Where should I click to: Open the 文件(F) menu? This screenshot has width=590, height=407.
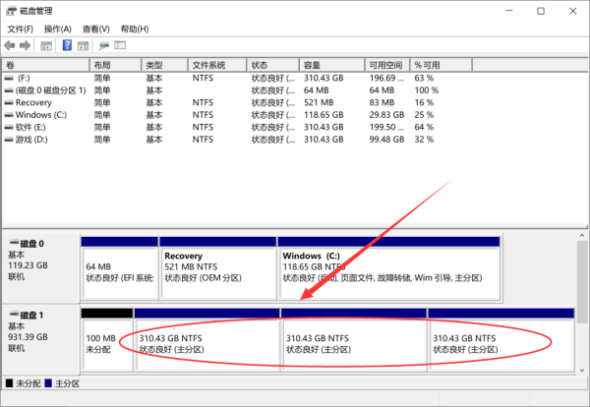coord(21,29)
